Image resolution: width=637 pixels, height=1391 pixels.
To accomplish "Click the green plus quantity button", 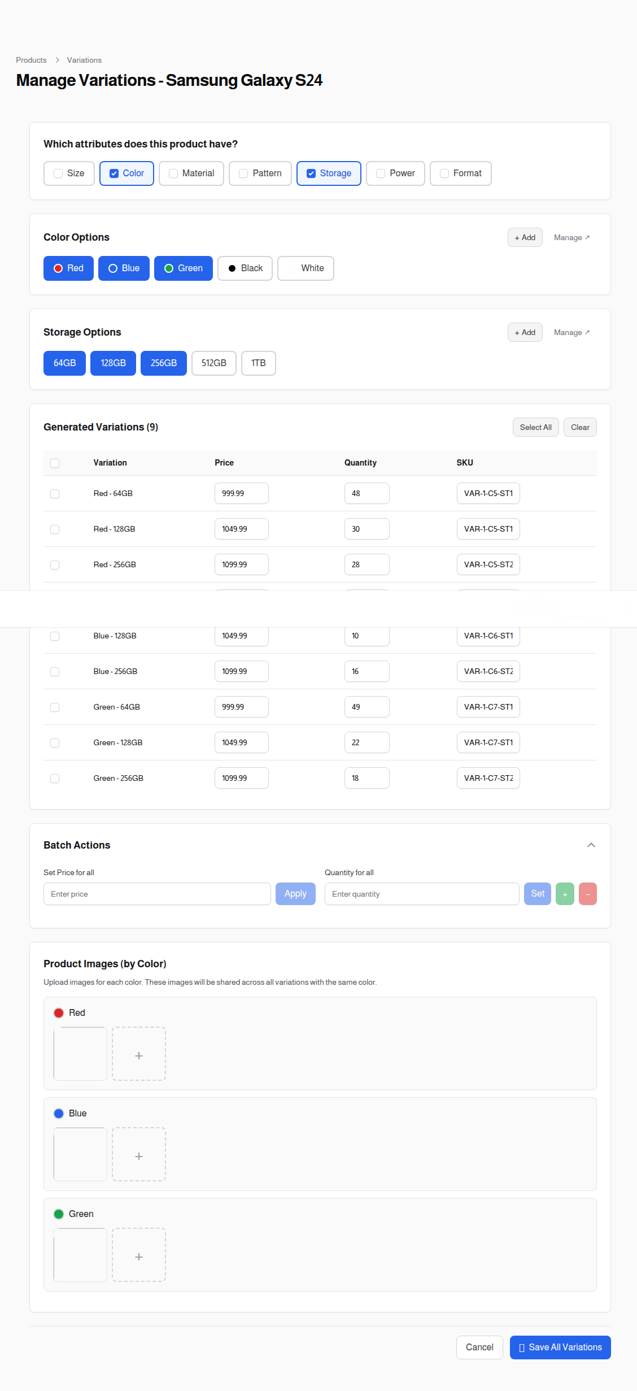I will tap(565, 894).
